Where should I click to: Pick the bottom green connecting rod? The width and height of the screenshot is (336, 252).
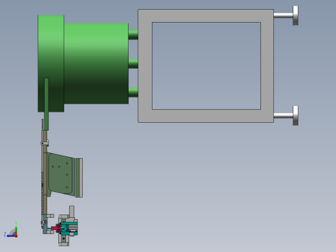133,92
